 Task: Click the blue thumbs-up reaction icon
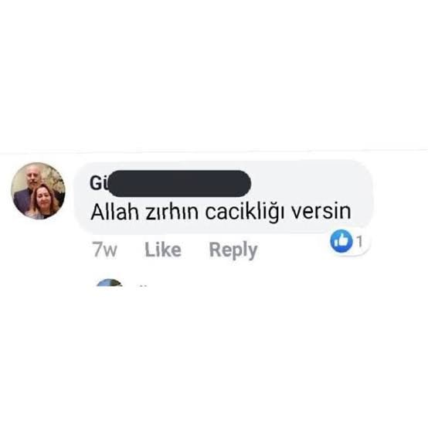click(341, 241)
